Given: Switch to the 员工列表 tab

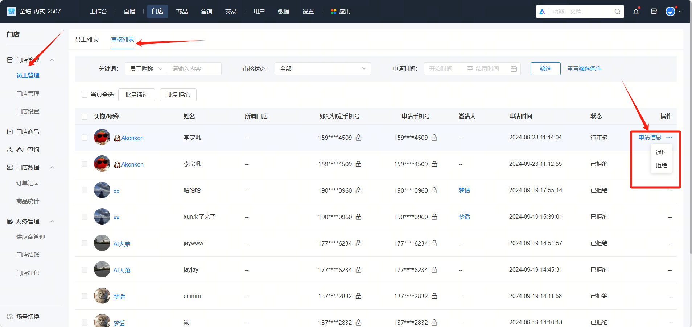Looking at the screenshot, I should click(x=87, y=39).
